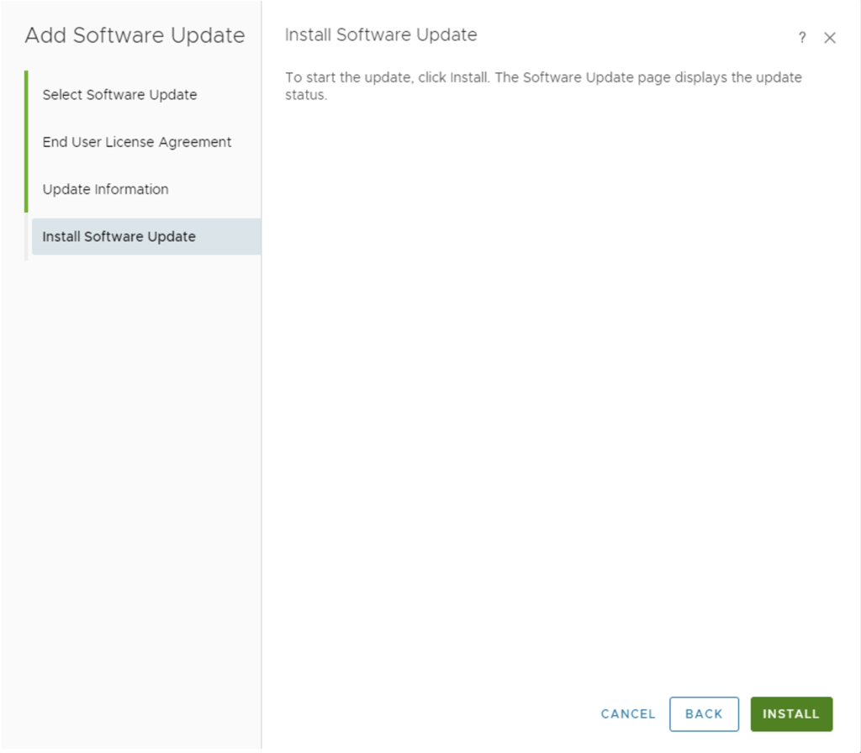Viewport: 861px width, 753px height.
Task: Click the word 'status.' ending the description
Action: point(305,95)
